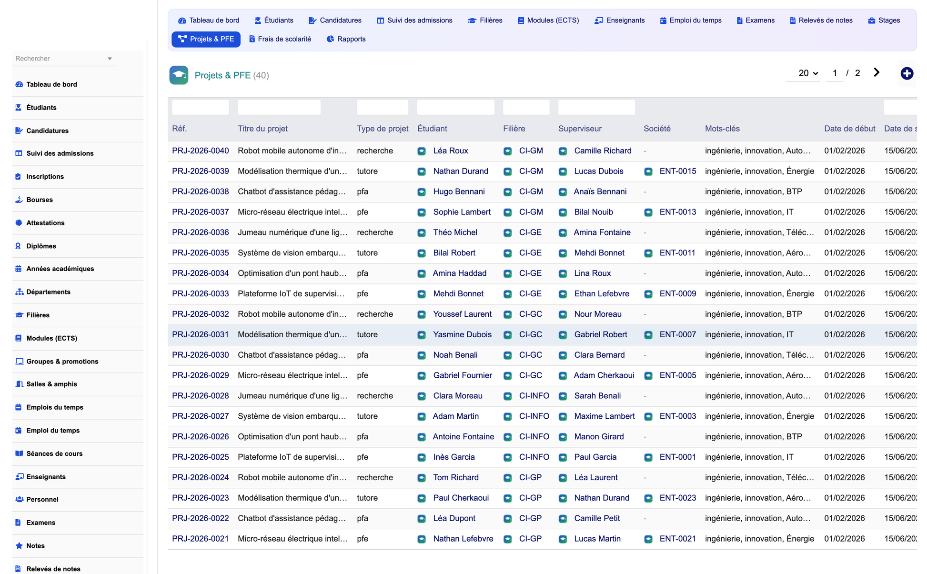Click the company icon beside ENT-0015

point(648,171)
